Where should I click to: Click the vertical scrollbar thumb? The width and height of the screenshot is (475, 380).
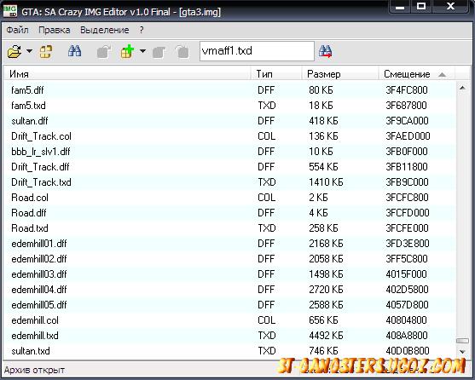pos(462,341)
